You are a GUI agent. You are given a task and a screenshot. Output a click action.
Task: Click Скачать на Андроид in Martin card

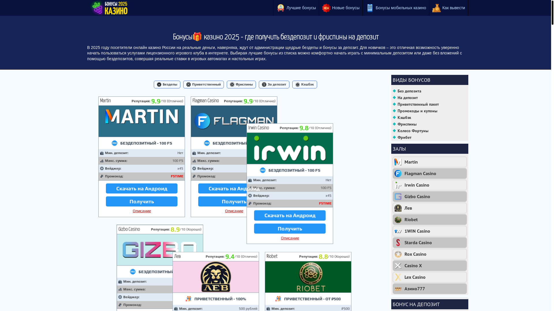click(x=142, y=189)
